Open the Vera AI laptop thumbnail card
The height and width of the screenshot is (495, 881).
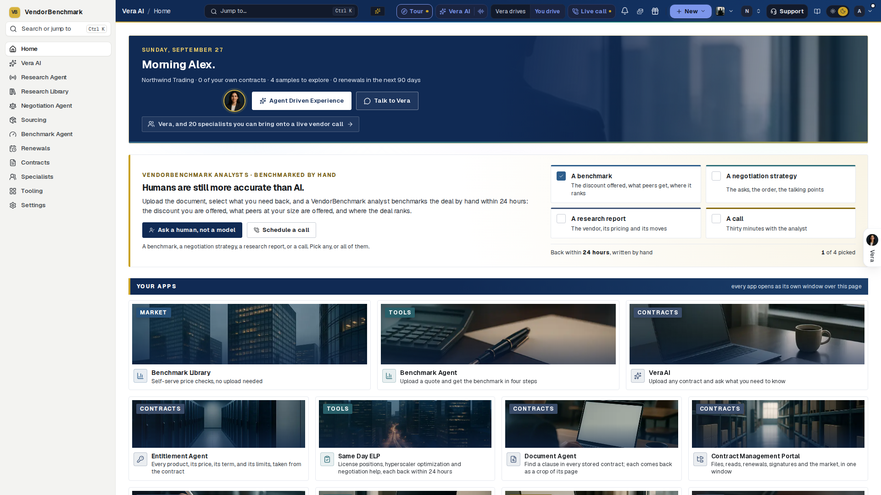coord(747,334)
